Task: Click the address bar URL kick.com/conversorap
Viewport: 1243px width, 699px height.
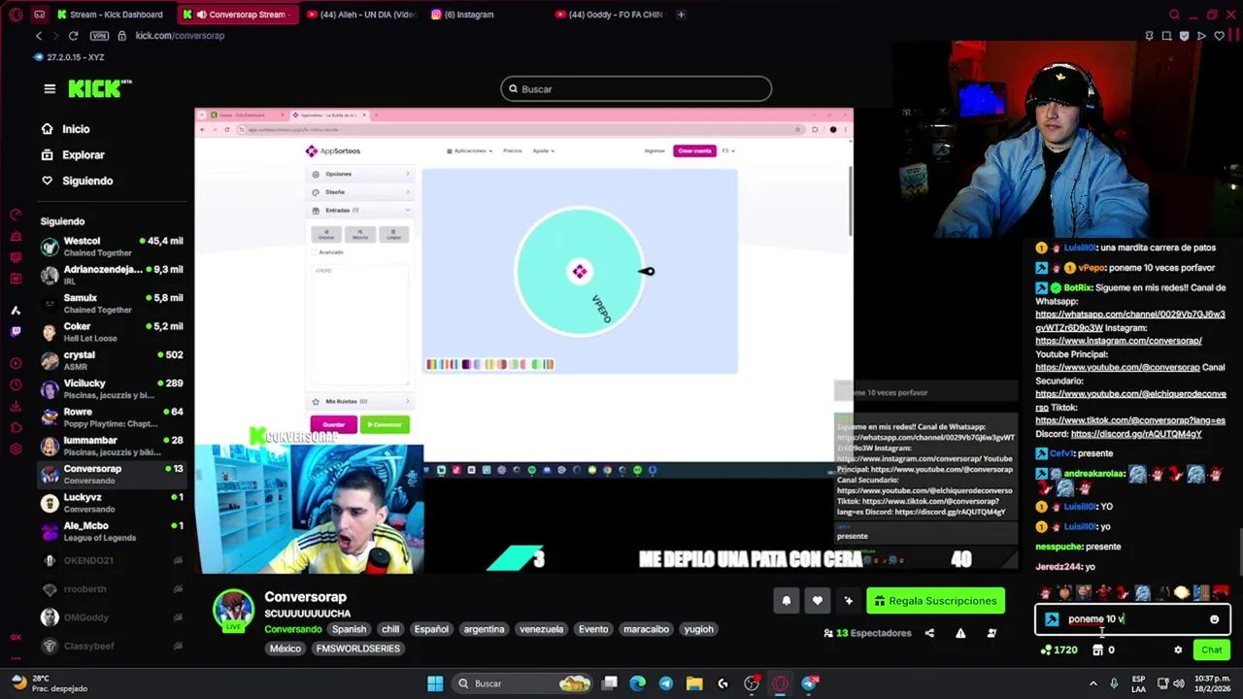Action: (180, 36)
